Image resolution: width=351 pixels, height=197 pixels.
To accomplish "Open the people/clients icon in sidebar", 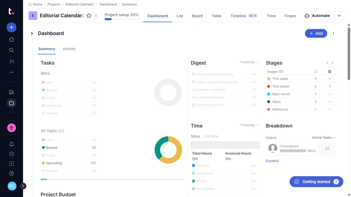I will coord(11,92).
